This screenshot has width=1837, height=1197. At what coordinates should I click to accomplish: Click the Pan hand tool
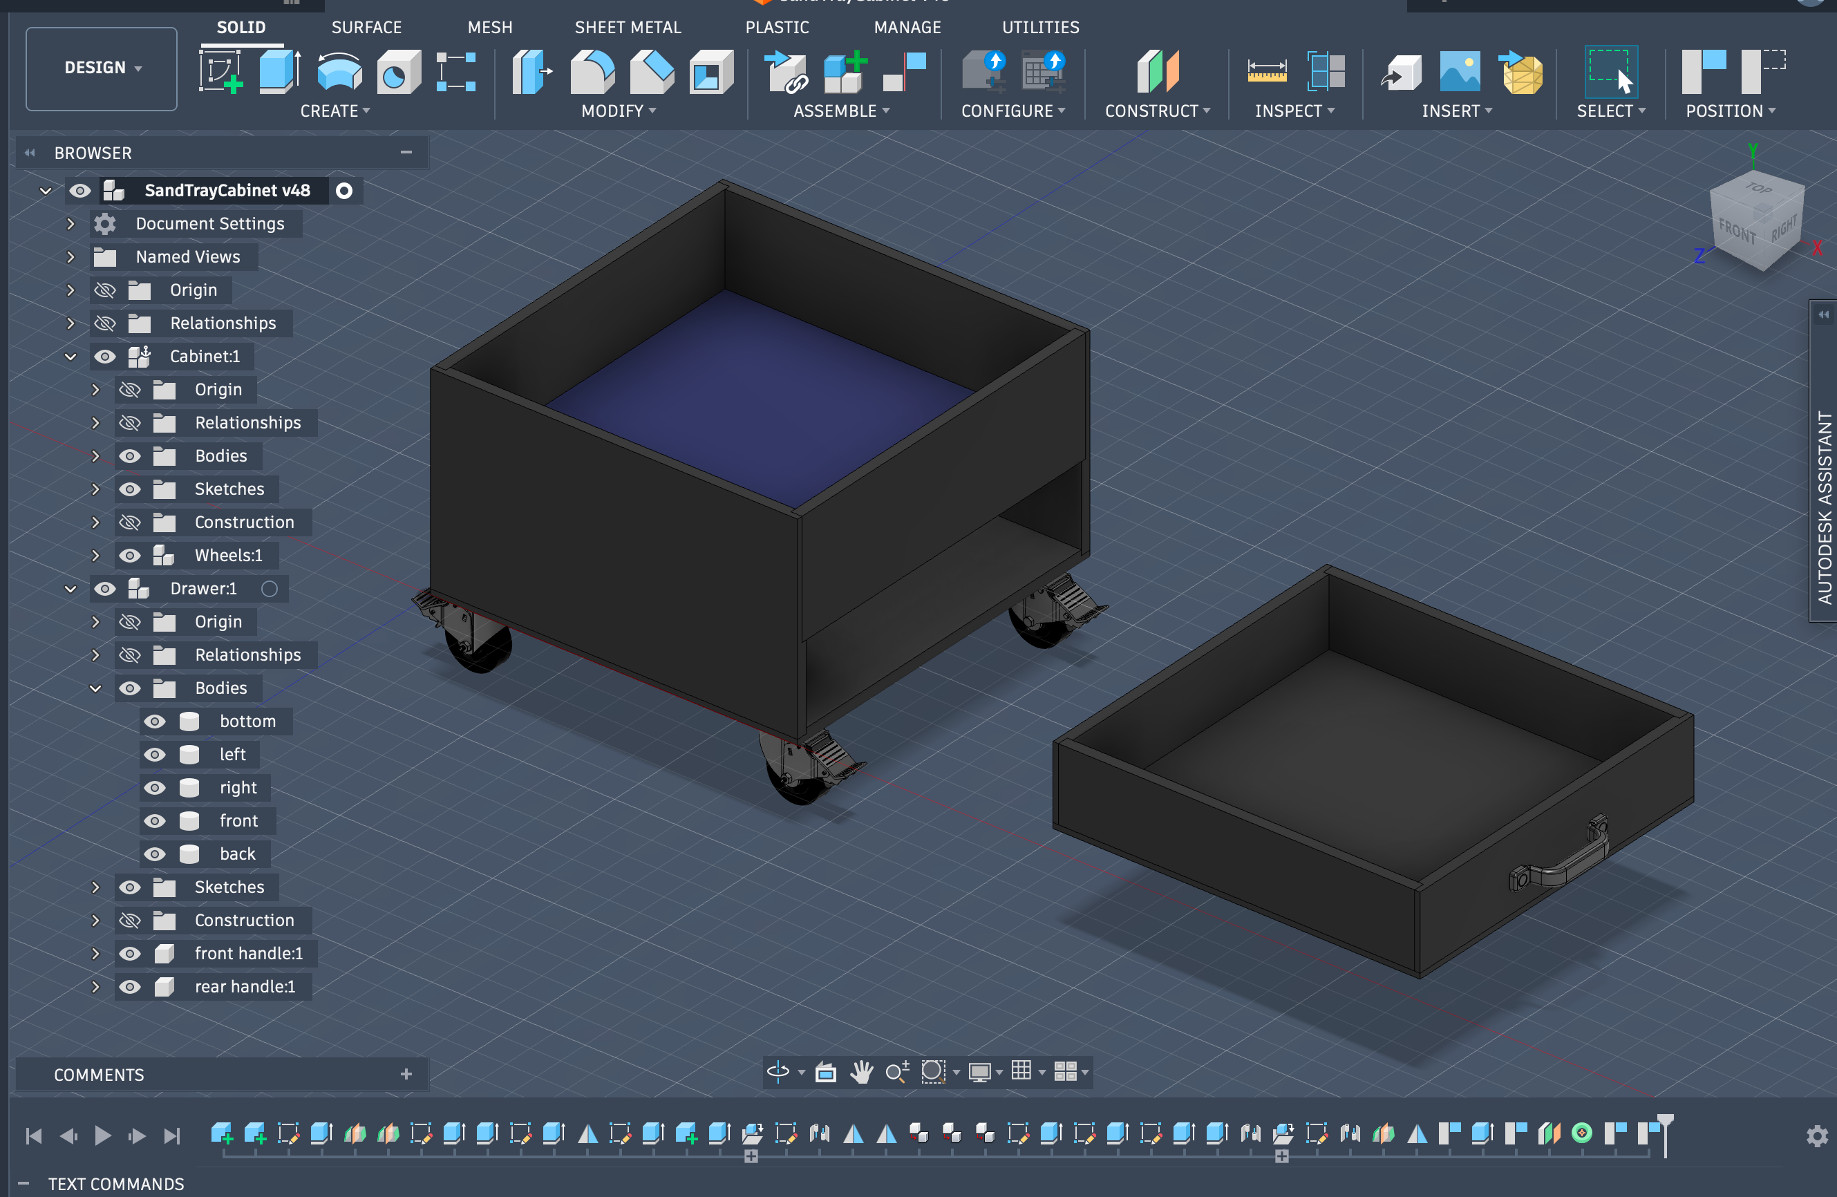click(x=861, y=1071)
